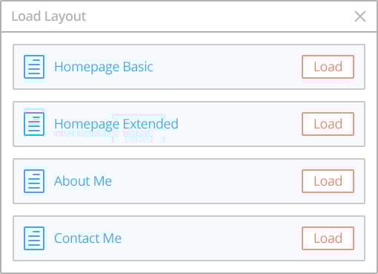Screen dimensions: 378x274
Task: Close the Load Layout dialog
Action: click(360, 16)
